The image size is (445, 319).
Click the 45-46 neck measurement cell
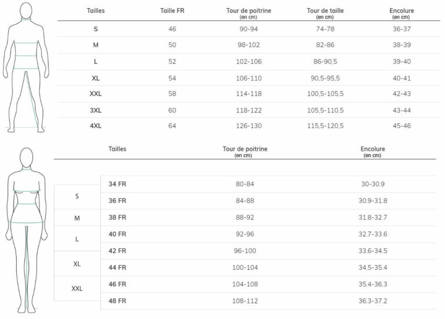pyautogui.click(x=402, y=126)
